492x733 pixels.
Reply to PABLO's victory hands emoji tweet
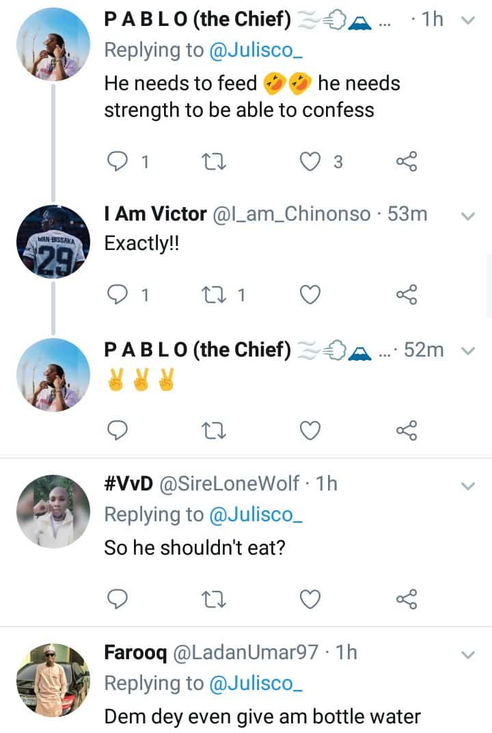tap(119, 430)
